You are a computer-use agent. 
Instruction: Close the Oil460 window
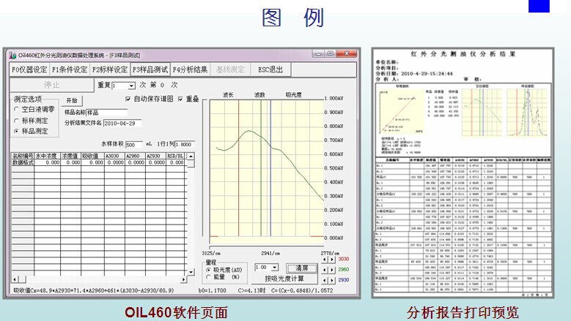point(346,53)
